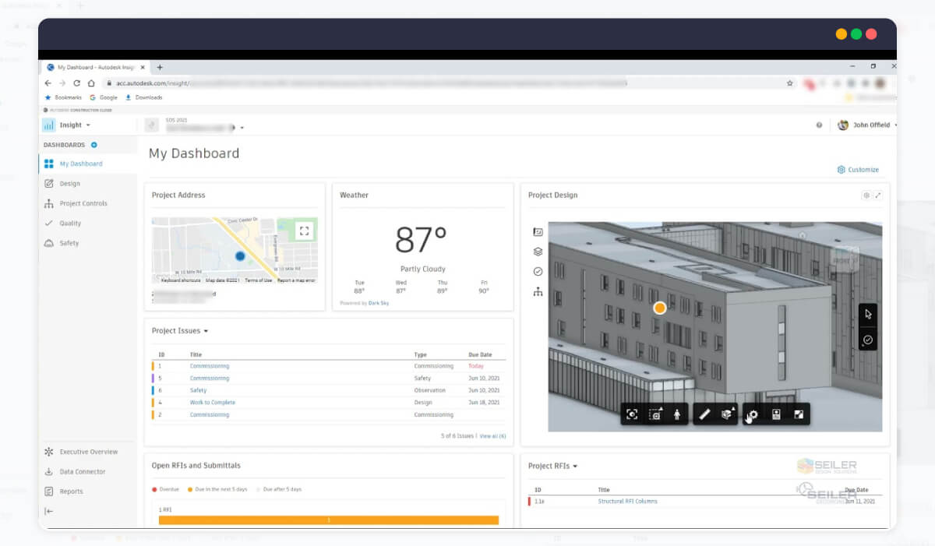Image resolution: width=935 pixels, height=546 pixels.
Task: Open the Levels panel in the model viewer
Action: coord(538,251)
